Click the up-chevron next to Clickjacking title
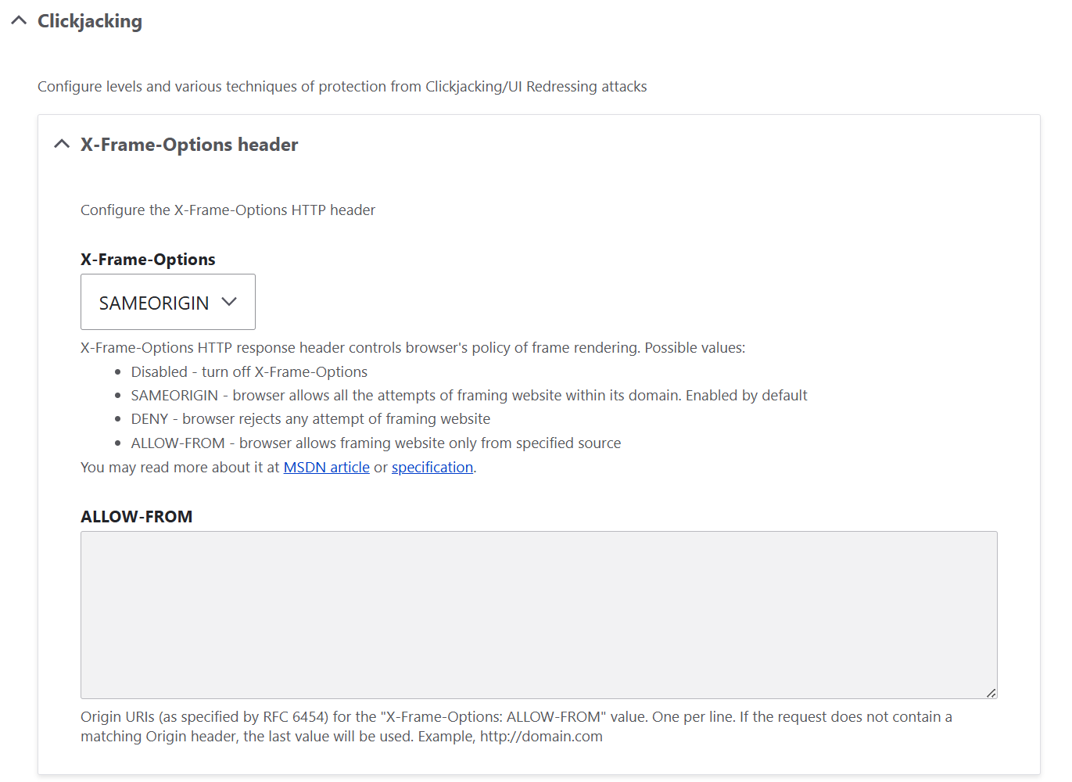This screenshot has width=1072, height=782. (x=19, y=21)
